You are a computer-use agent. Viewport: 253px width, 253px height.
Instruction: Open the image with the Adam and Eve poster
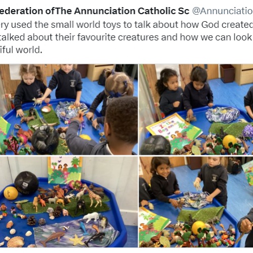click(69, 202)
